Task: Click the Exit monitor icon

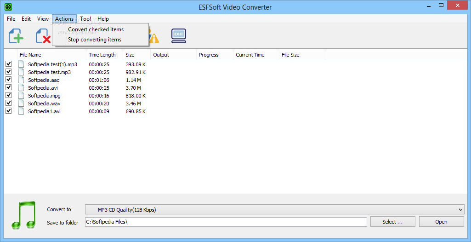Action: [x=179, y=36]
